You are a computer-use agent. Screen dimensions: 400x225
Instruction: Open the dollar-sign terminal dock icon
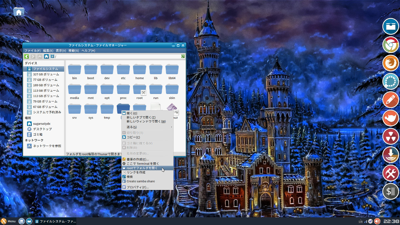[x=391, y=191]
